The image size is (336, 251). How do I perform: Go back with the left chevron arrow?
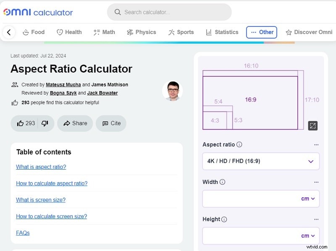coord(9,32)
